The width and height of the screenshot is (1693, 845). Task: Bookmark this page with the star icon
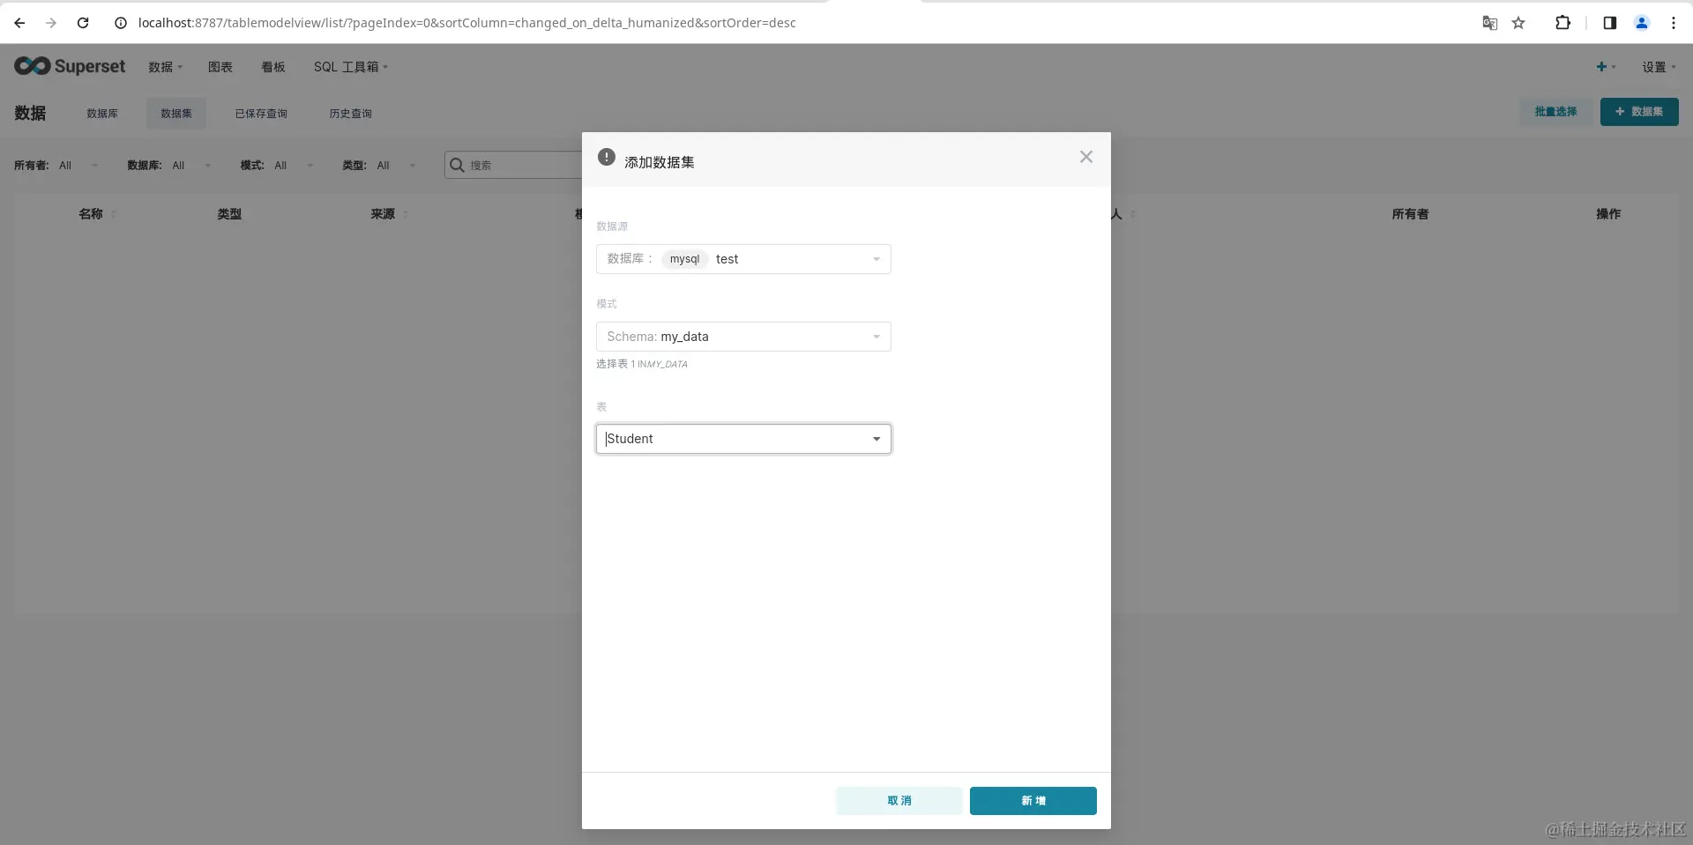(x=1518, y=23)
